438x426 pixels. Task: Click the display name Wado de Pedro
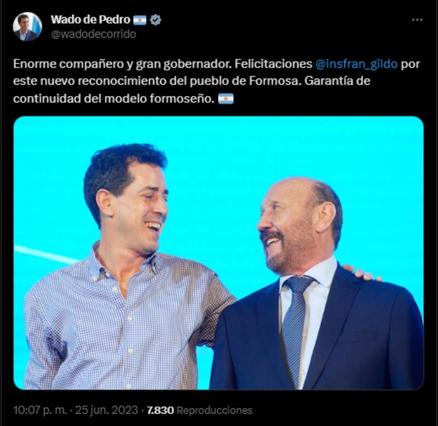[x=90, y=20]
